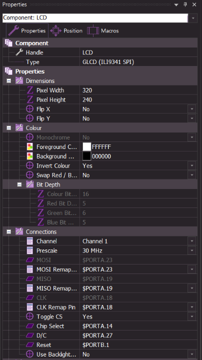Screen dimensions: 202x360
Task: Click the colour icon beside Foreground Colour
Action: pyautogui.click(x=30, y=146)
